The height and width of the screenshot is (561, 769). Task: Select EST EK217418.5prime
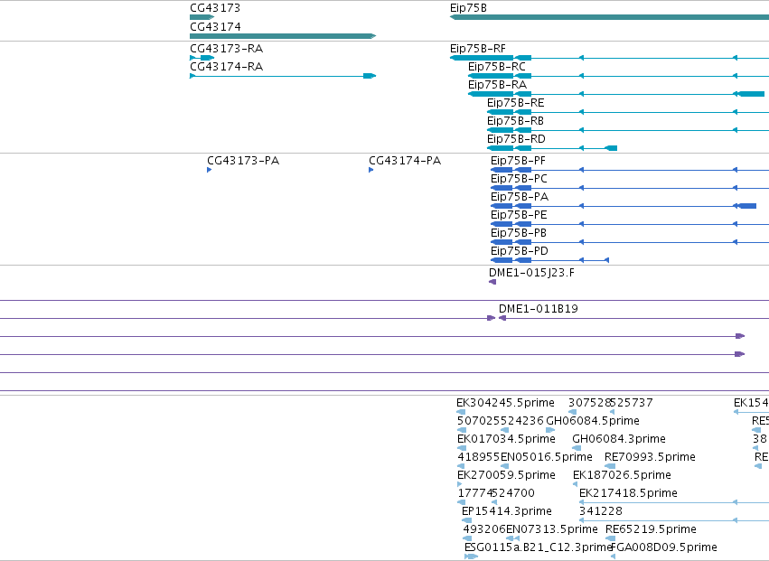(628, 494)
